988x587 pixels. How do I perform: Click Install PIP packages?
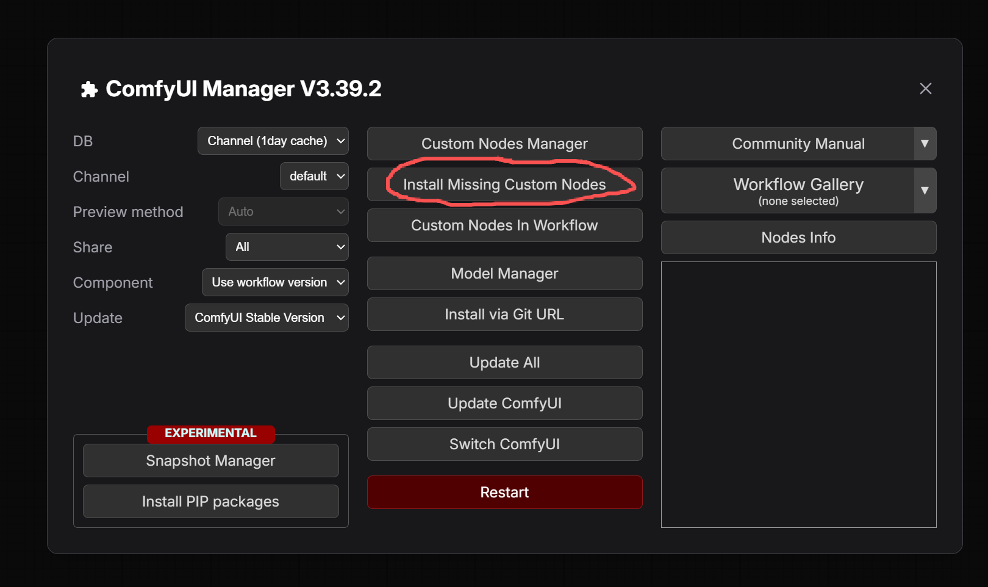(x=210, y=501)
